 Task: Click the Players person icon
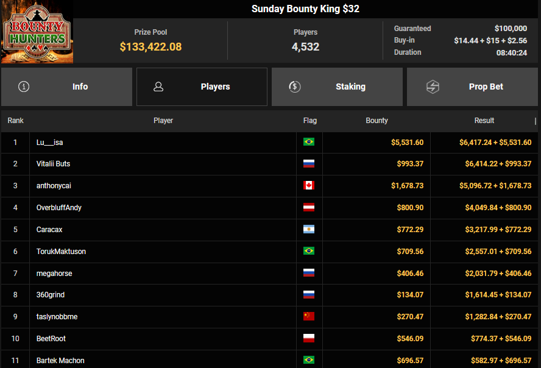[158, 87]
